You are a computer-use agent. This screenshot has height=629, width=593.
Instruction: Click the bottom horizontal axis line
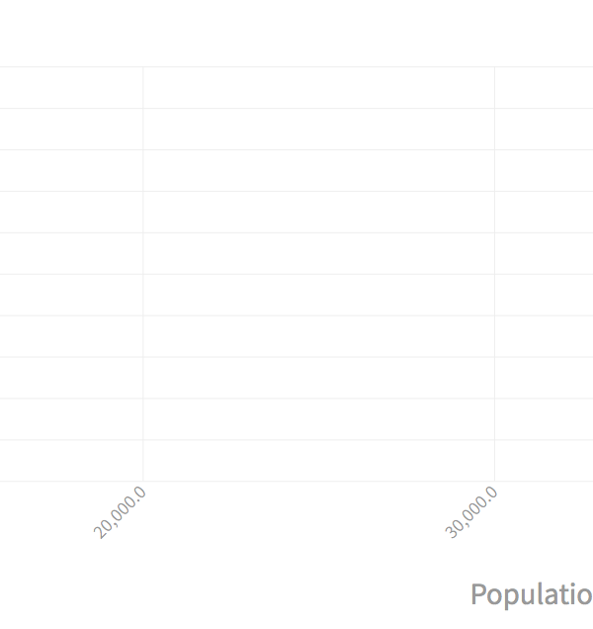tap(296, 482)
